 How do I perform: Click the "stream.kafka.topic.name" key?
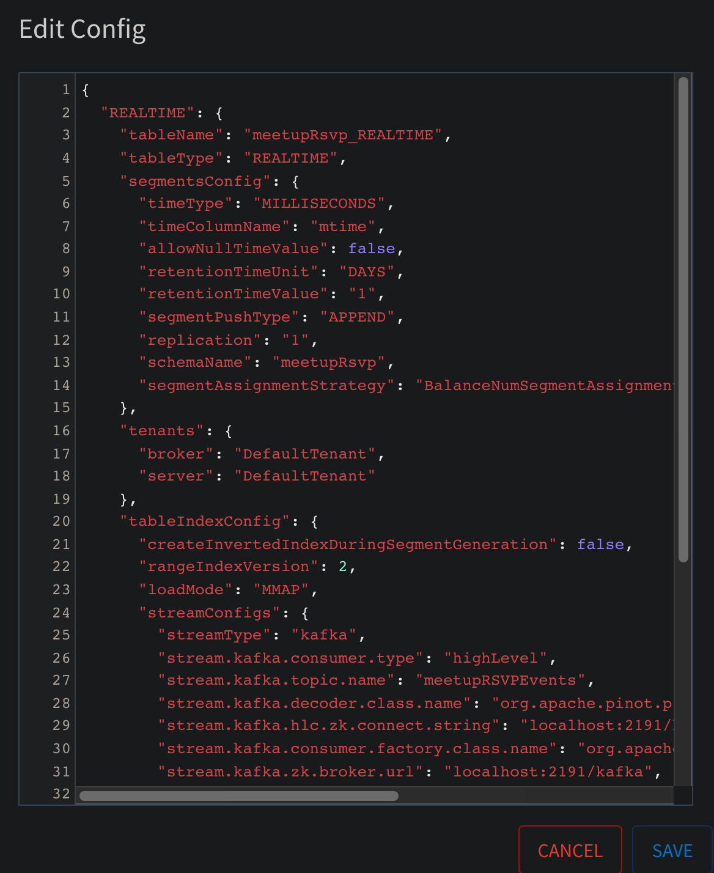[276, 680]
